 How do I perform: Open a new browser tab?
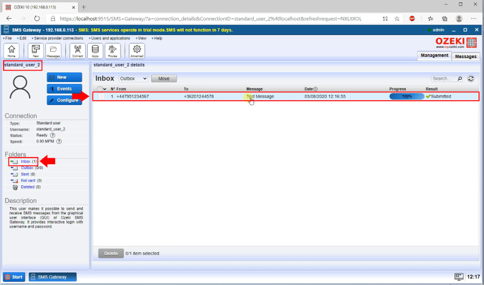coord(83,7)
